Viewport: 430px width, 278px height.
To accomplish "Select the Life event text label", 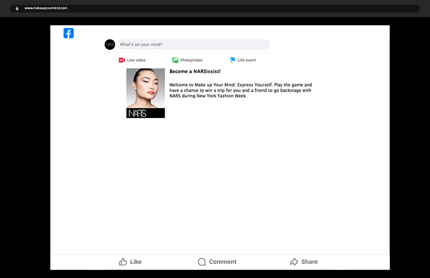I will pyautogui.click(x=247, y=60).
